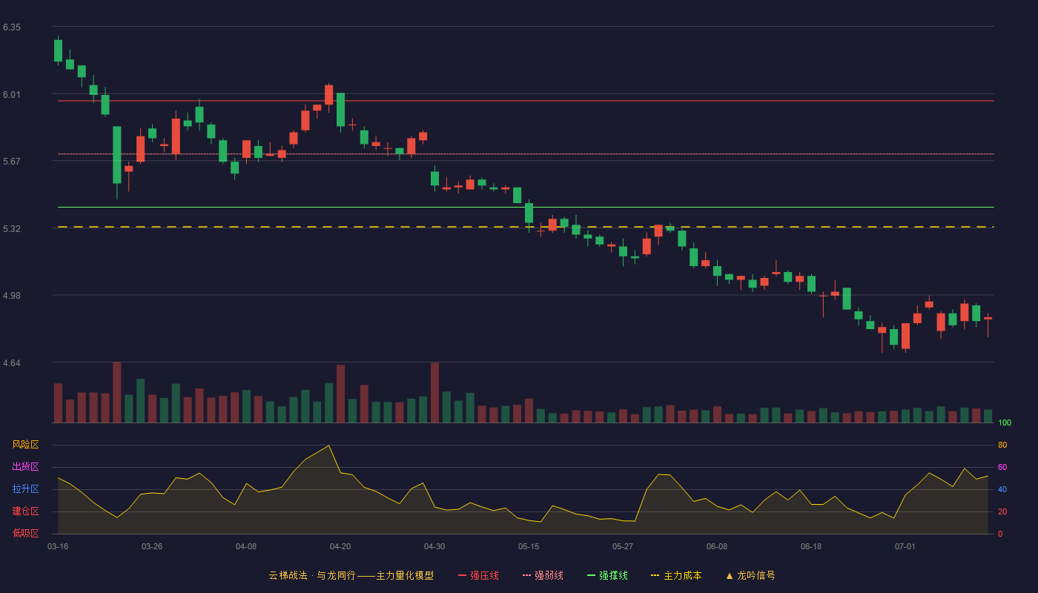This screenshot has width=1038, height=593.
Task: Click the orange triangle 龙吟信号 marker icon
Action: (x=730, y=575)
